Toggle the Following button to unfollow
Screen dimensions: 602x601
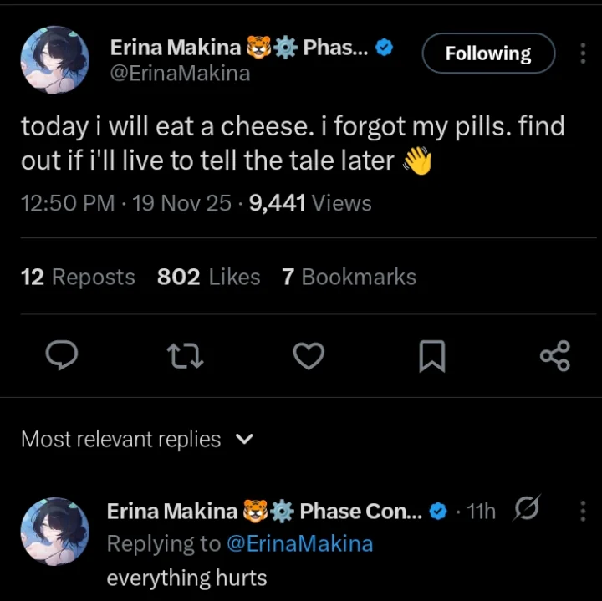click(x=487, y=53)
